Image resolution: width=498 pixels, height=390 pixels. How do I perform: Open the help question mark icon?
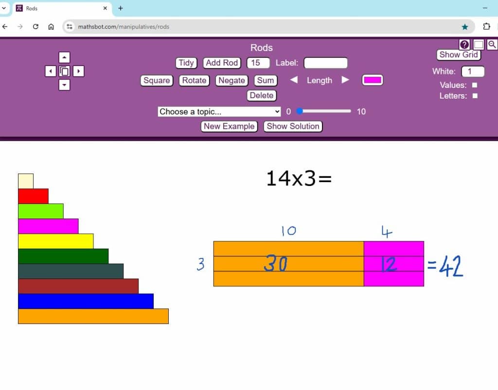[x=464, y=44]
